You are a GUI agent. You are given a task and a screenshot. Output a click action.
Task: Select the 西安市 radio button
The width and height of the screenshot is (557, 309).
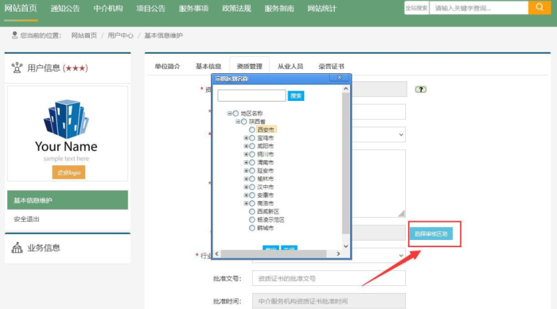(252, 129)
